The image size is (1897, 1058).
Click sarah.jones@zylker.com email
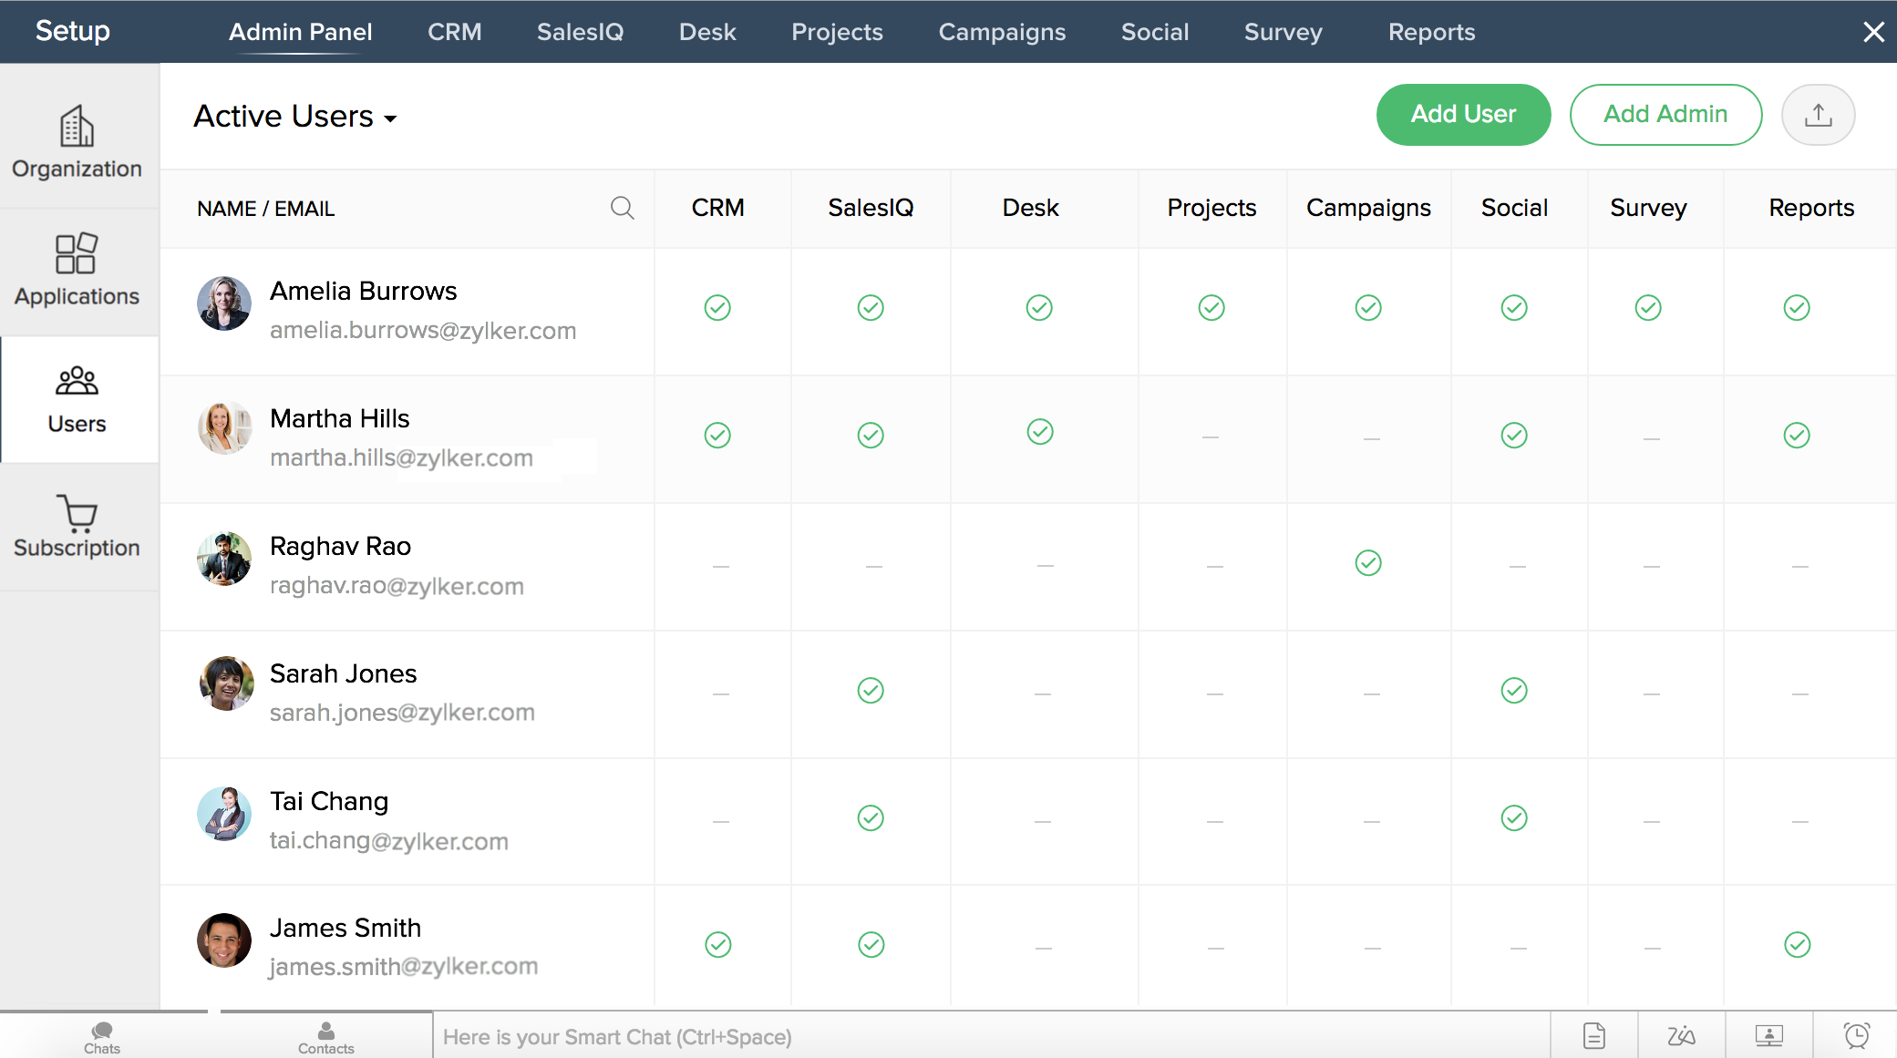click(402, 713)
